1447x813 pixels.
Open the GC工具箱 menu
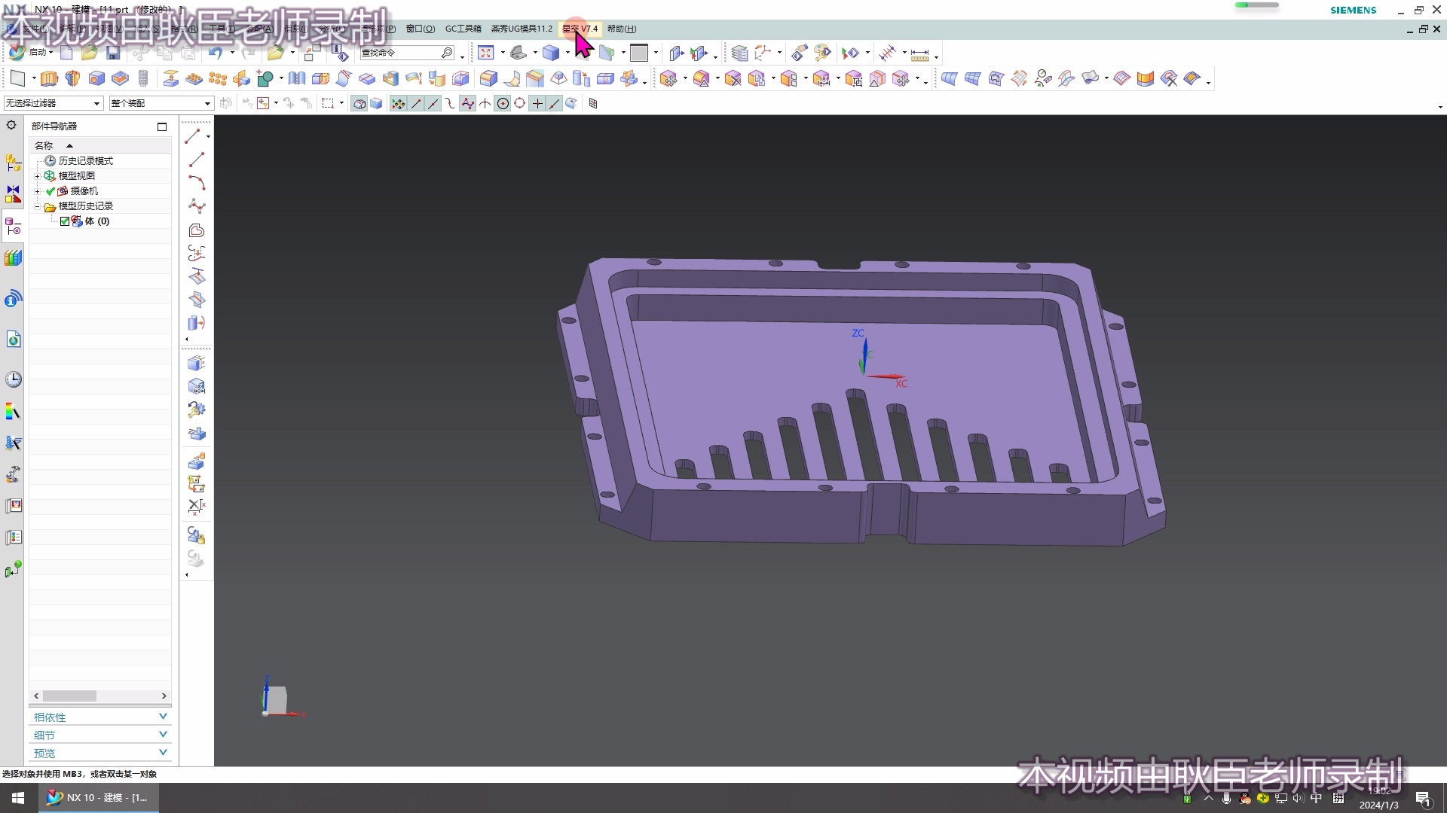pos(463,29)
